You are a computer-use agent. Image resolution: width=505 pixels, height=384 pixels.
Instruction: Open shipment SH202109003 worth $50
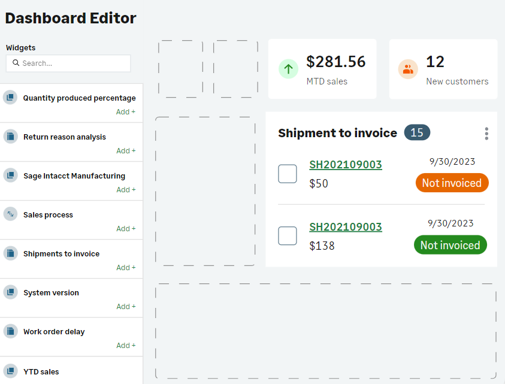point(346,165)
